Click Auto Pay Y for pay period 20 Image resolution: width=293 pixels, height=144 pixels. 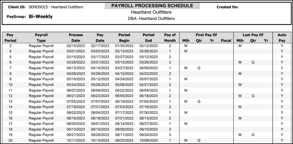(282, 140)
